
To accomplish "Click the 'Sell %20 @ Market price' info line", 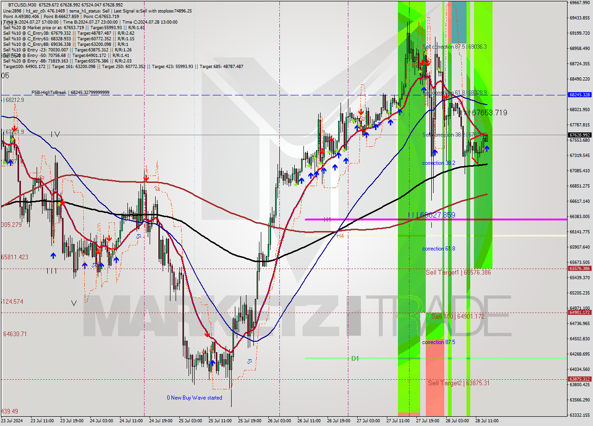I will tap(74, 28).
